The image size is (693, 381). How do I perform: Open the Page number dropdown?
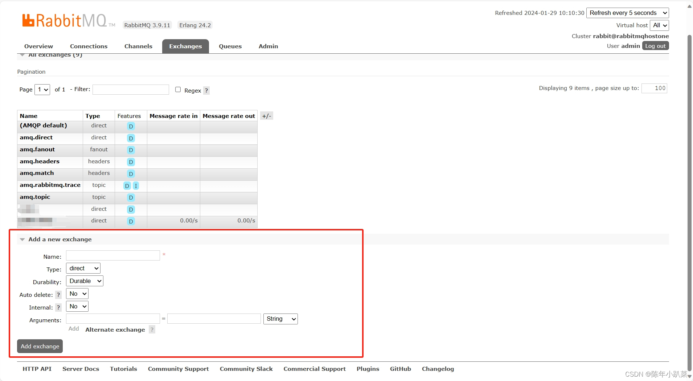click(x=42, y=89)
